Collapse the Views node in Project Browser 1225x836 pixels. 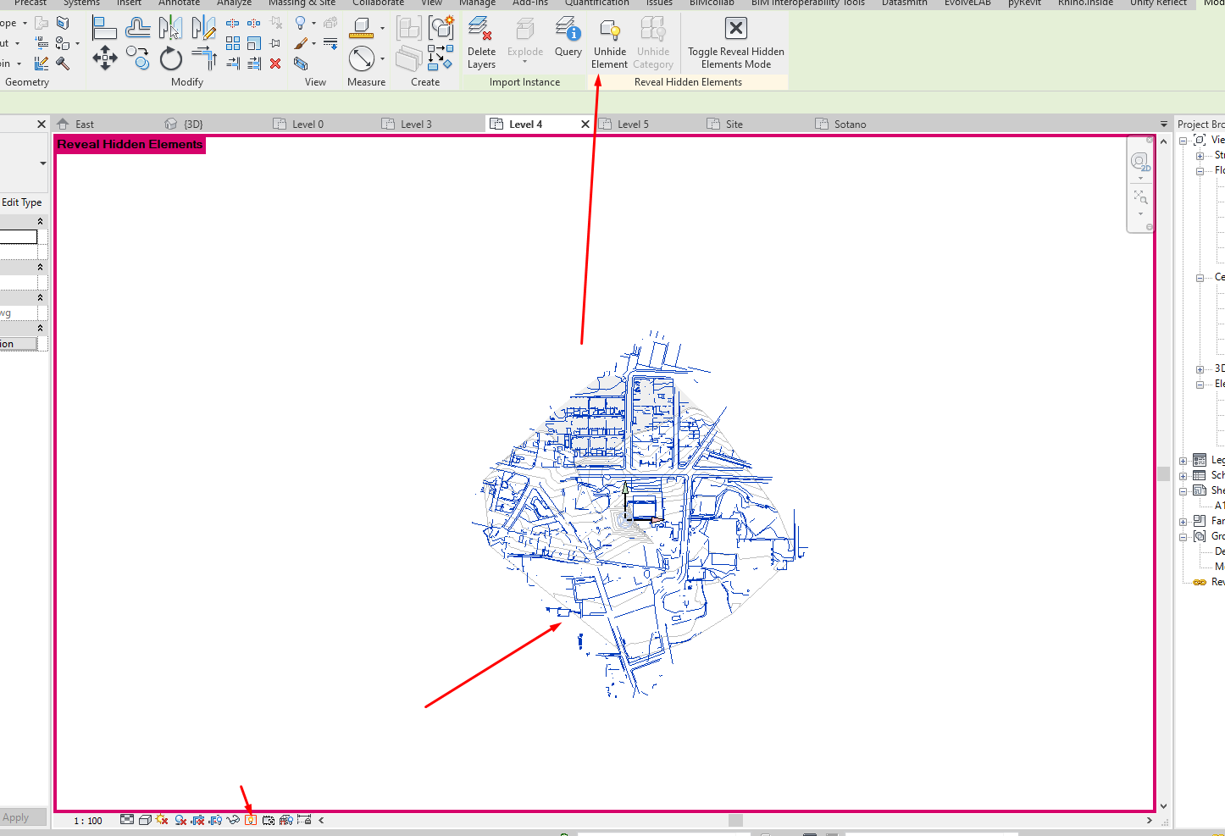click(x=1183, y=141)
